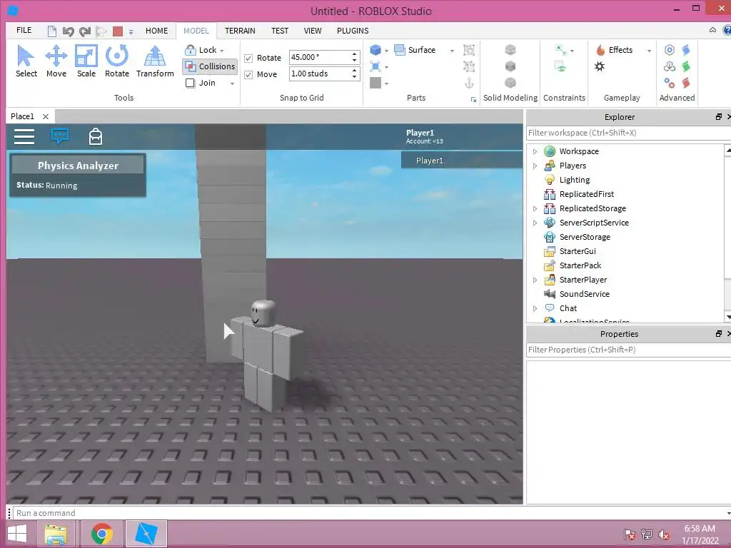Open the Effects dropdown arrow
This screenshot has height=548, width=731.
(649, 51)
